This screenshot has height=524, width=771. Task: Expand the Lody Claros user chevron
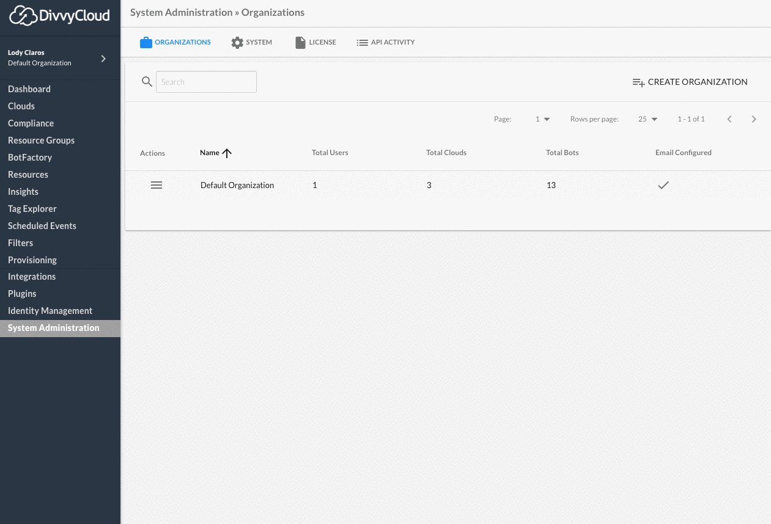[103, 59]
